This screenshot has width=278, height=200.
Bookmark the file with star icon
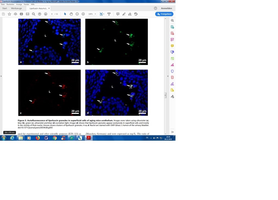click(10, 14)
